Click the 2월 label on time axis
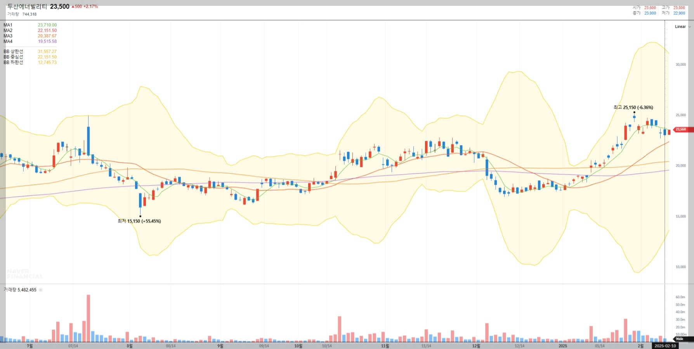This screenshot has height=349, width=694. point(640,346)
